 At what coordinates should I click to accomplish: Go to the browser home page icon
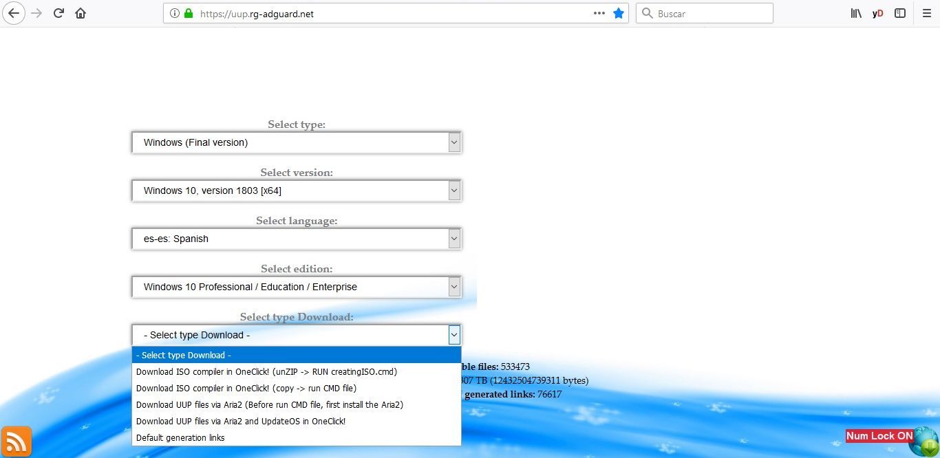[x=81, y=13]
